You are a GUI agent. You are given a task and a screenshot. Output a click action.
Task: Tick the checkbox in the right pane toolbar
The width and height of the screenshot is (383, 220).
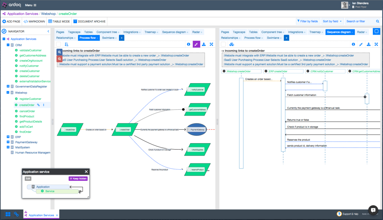[223, 44]
